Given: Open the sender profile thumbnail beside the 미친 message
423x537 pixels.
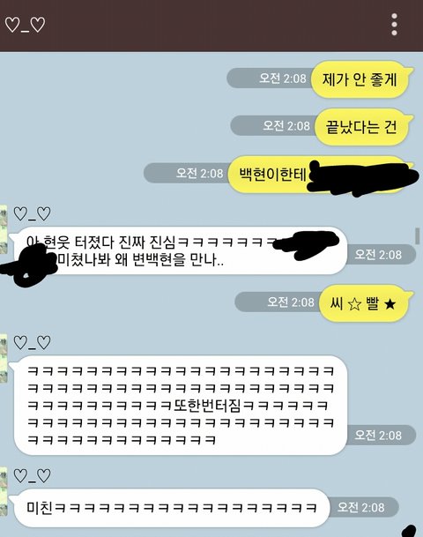Looking at the screenshot, I should point(4,491).
